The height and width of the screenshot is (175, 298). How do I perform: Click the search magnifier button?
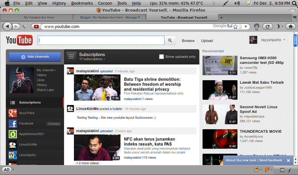click(170, 40)
